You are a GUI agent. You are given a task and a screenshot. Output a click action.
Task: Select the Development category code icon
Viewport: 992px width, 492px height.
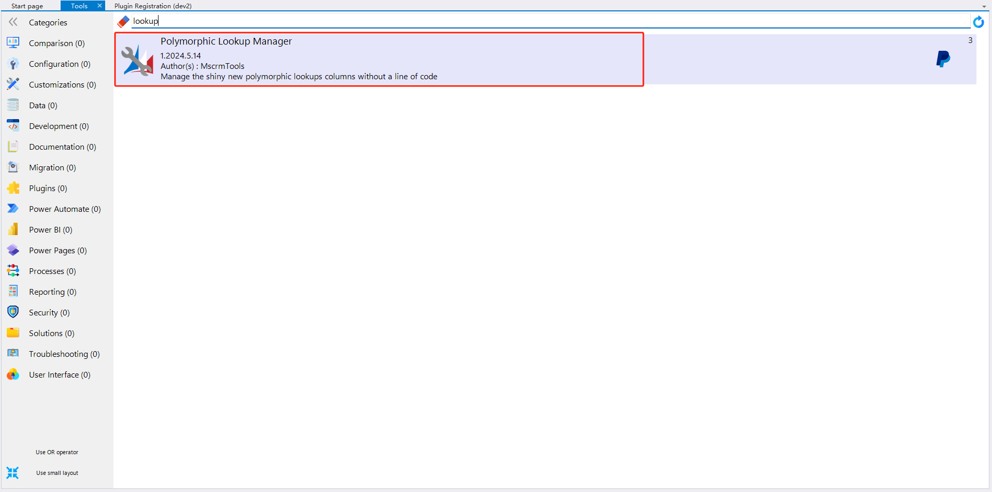click(13, 125)
